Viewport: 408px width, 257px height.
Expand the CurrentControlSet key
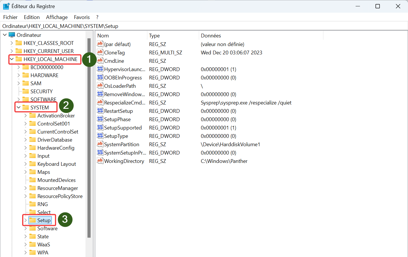26,132
